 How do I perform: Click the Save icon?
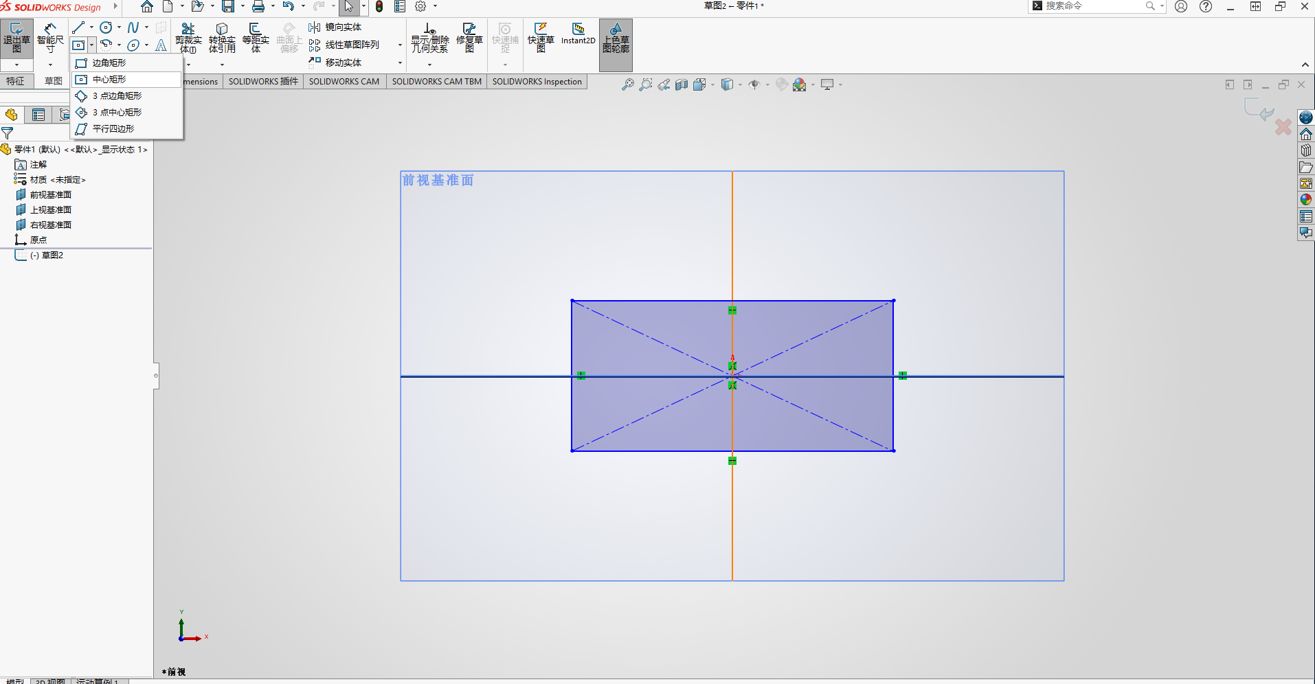[x=228, y=6]
